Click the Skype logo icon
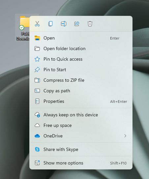Viewport: 149px width, 179px height. pos(37,149)
